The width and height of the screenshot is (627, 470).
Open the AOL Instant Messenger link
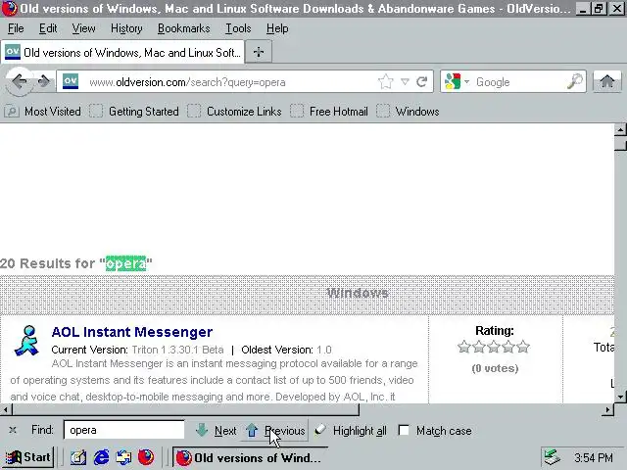point(132,332)
